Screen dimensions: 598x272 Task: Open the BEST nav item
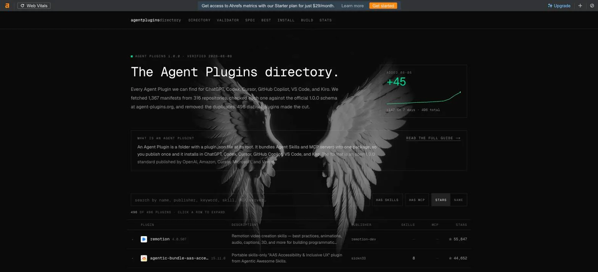(x=266, y=20)
